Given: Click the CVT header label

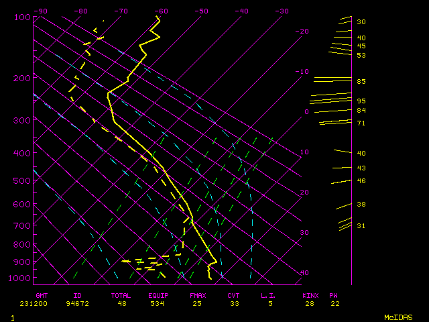Looking at the screenshot, I should pos(233,295).
